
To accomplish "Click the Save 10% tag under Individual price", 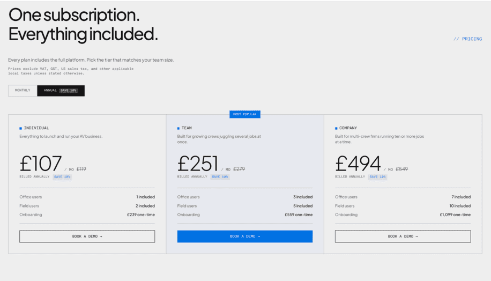I will pyautogui.click(x=62, y=177).
